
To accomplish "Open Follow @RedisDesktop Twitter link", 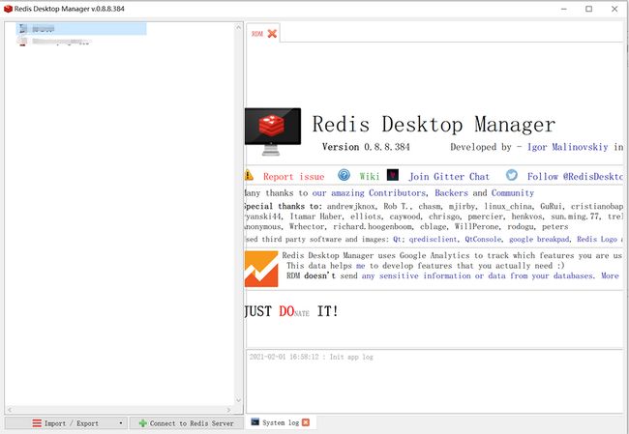I will click(x=575, y=177).
